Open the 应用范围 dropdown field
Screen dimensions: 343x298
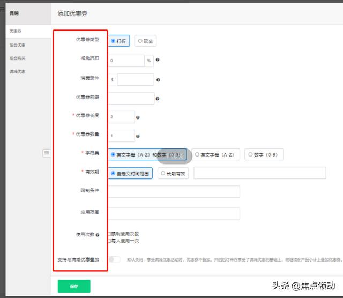point(174,213)
